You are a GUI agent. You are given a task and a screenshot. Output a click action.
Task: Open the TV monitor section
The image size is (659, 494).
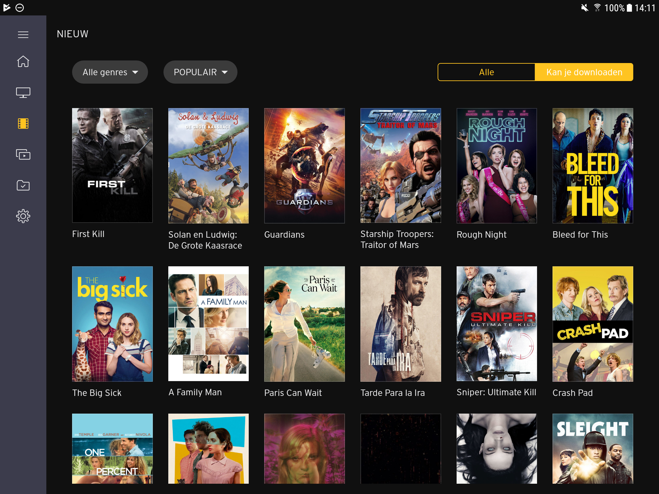click(23, 93)
